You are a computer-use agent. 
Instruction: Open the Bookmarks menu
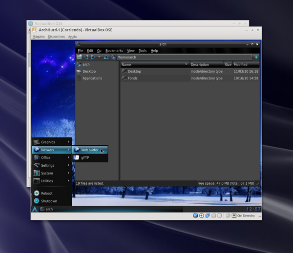pos(114,51)
